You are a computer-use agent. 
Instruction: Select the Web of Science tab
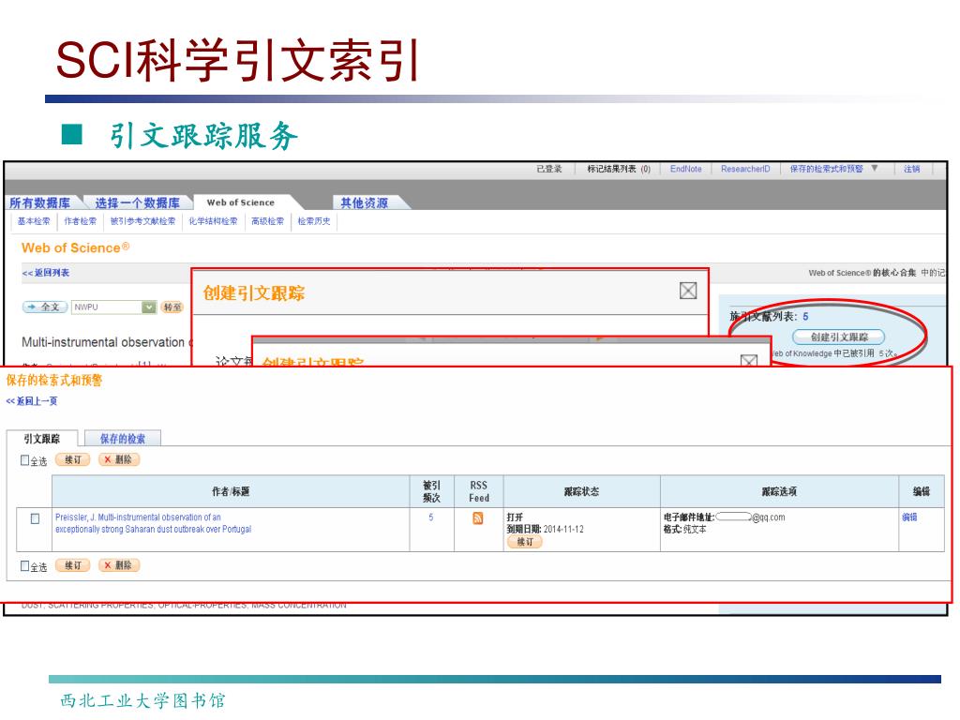click(241, 202)
